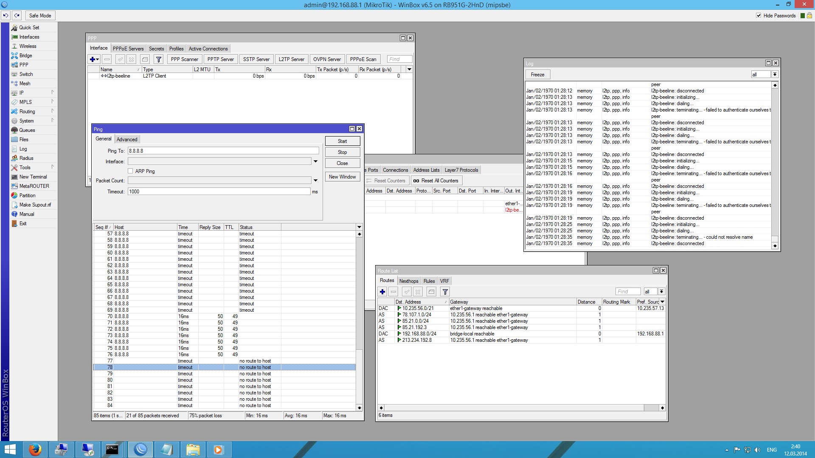Open Firefox from the taskbar
Screen dimensions: 815x458
click(35, 450)
